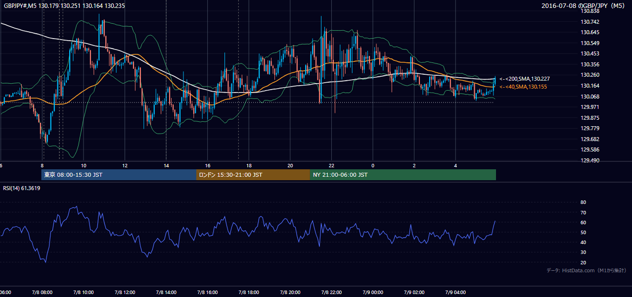
Task: Click the RSI 50 level label
Action: point(583,232)
